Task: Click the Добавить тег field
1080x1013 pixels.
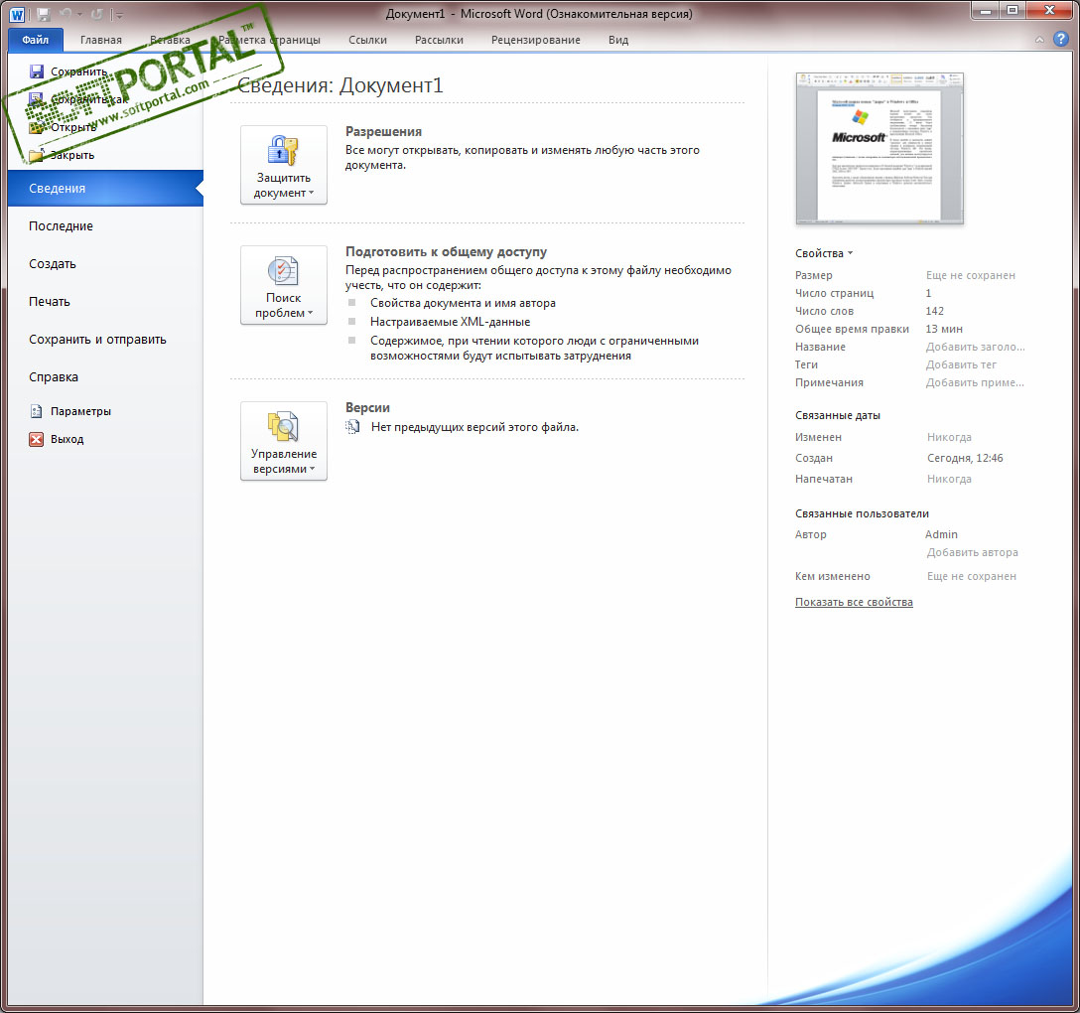Action: click(961, 364)
